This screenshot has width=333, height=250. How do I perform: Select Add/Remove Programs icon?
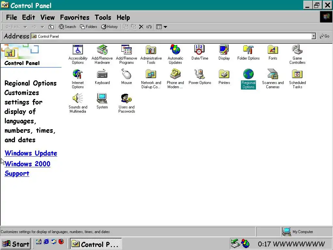point(127,54)
